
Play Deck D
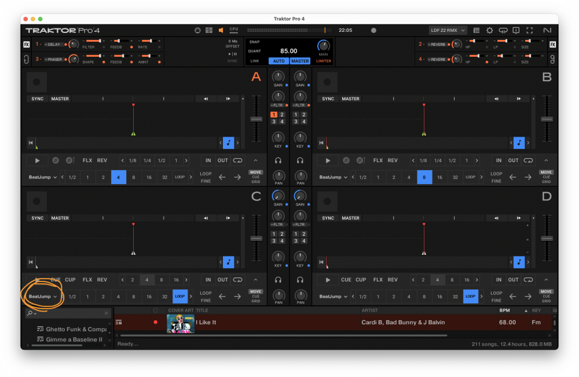328,280
